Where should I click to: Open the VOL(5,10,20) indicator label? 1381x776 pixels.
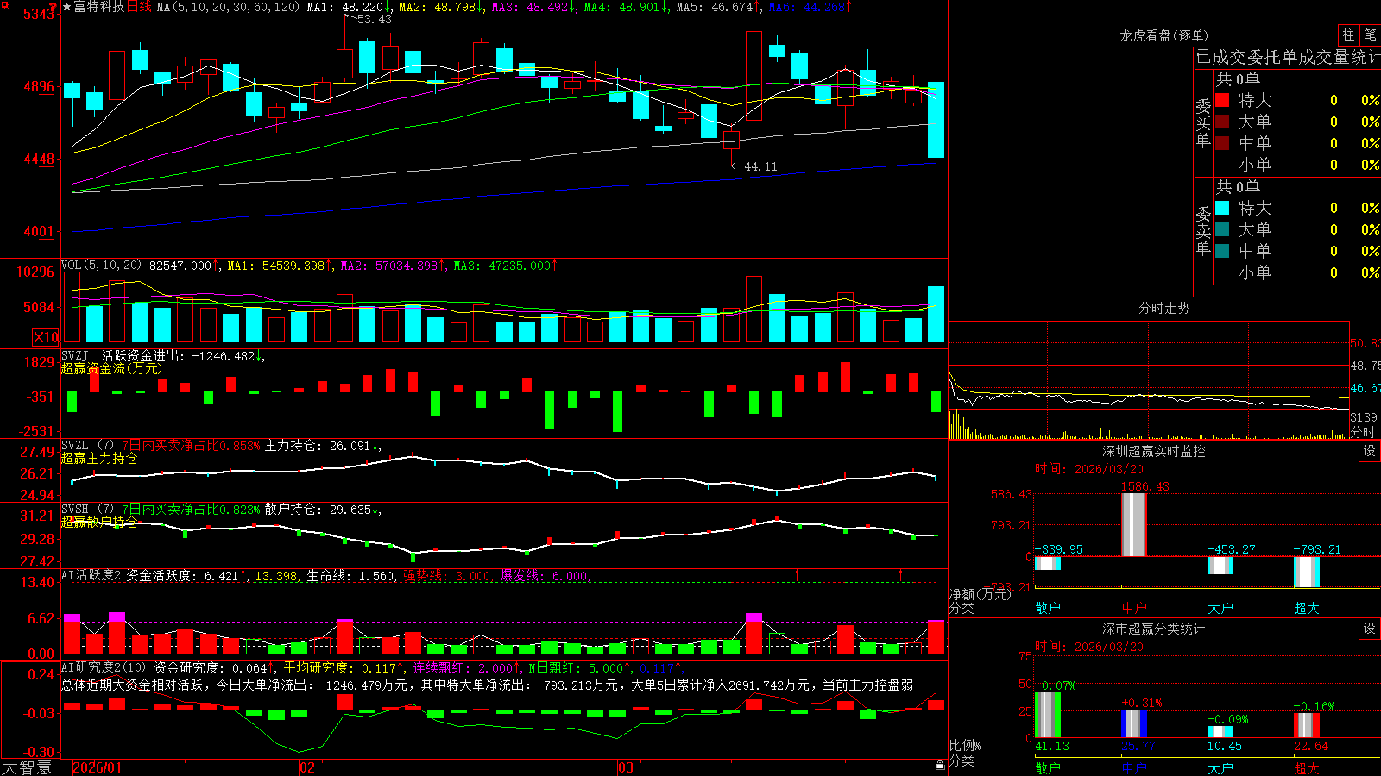tap(101, 266)
